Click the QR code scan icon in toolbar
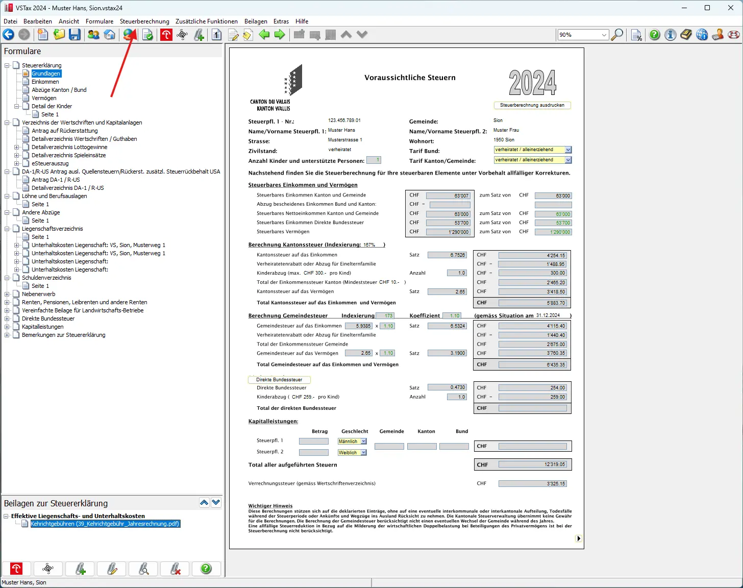743x588 pixels. point(182,35)
